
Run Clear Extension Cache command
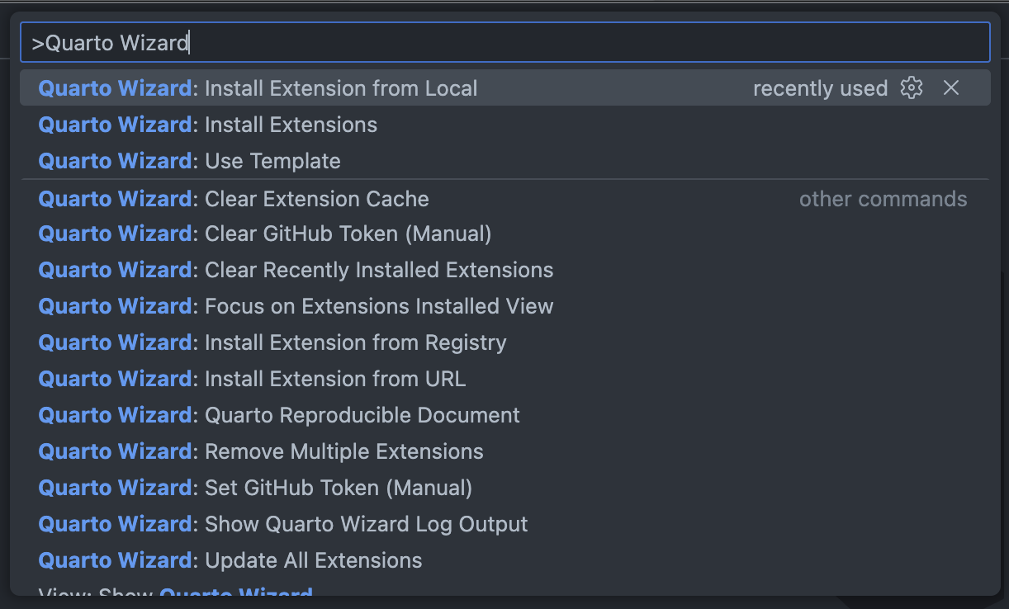coord(234,199)
